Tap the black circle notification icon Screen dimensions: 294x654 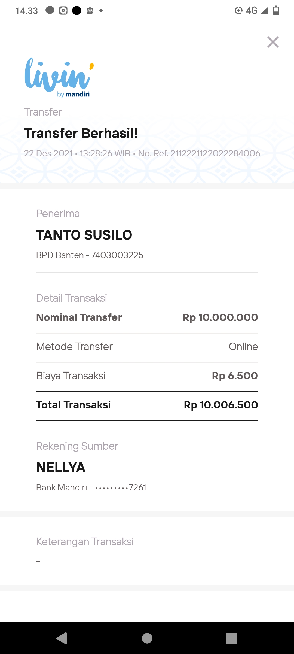(77, 11)
